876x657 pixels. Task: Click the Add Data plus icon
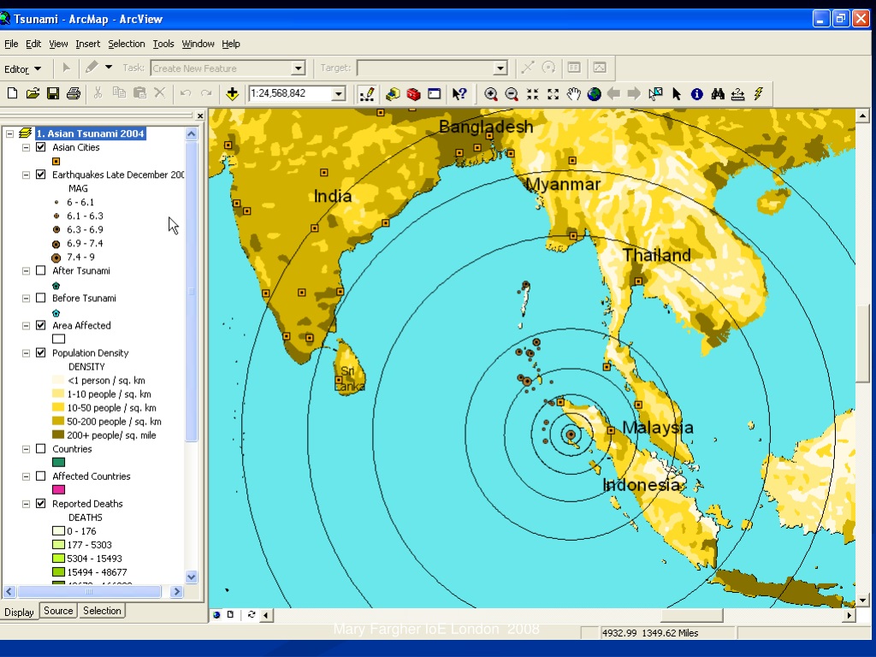(x=233, y=94)
